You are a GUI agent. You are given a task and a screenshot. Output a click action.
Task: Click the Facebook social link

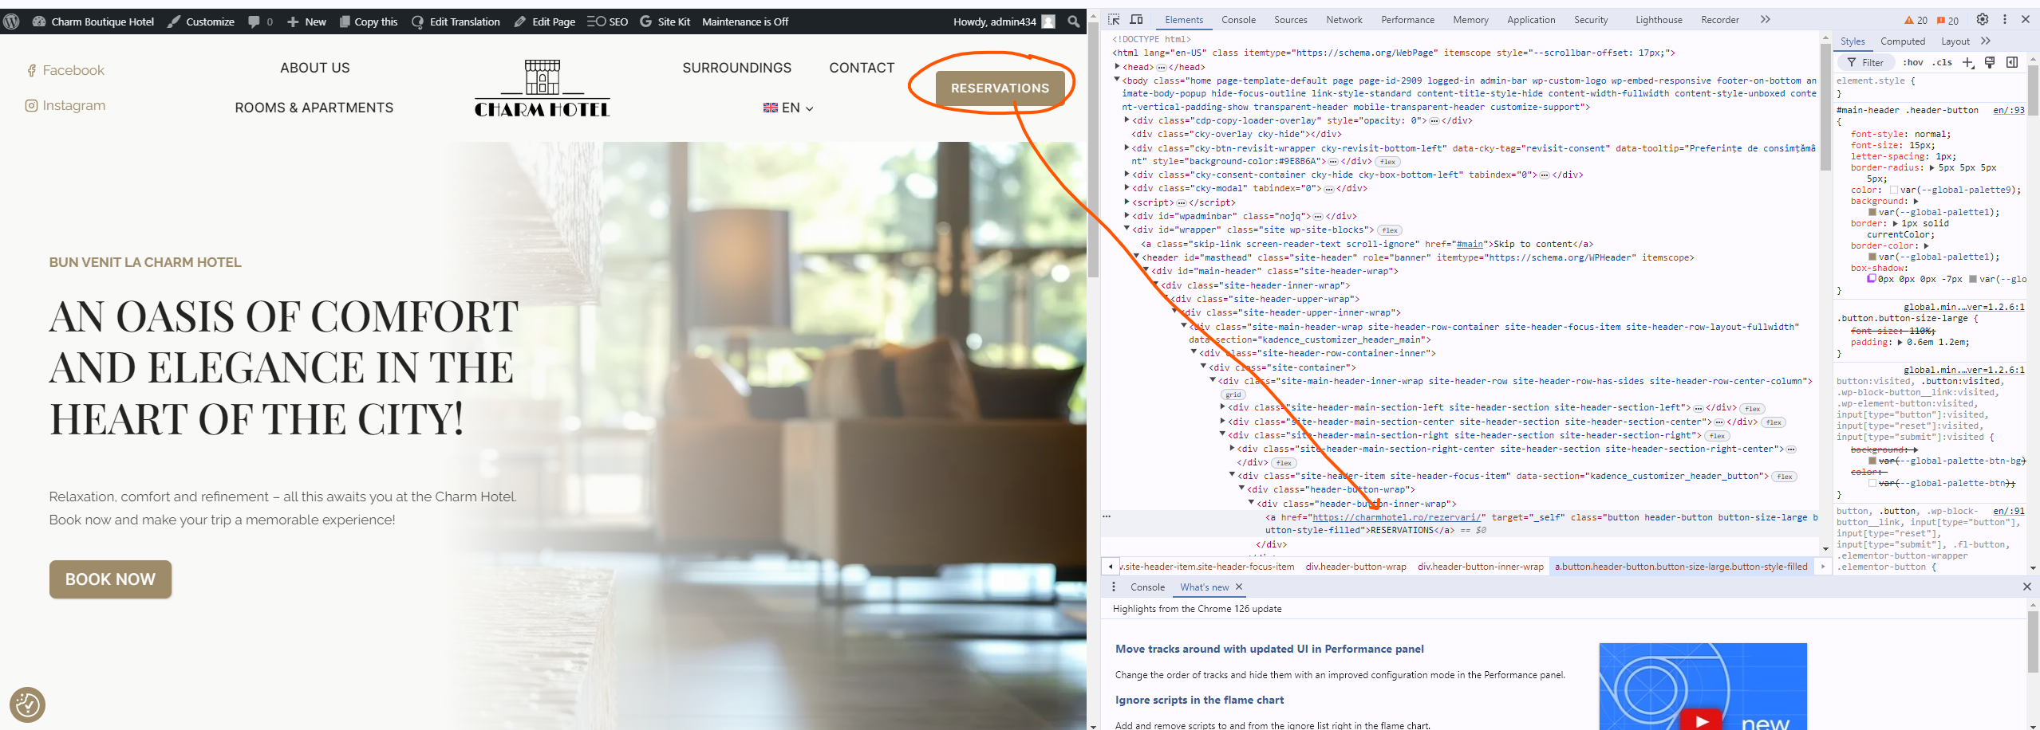(65, 70)
